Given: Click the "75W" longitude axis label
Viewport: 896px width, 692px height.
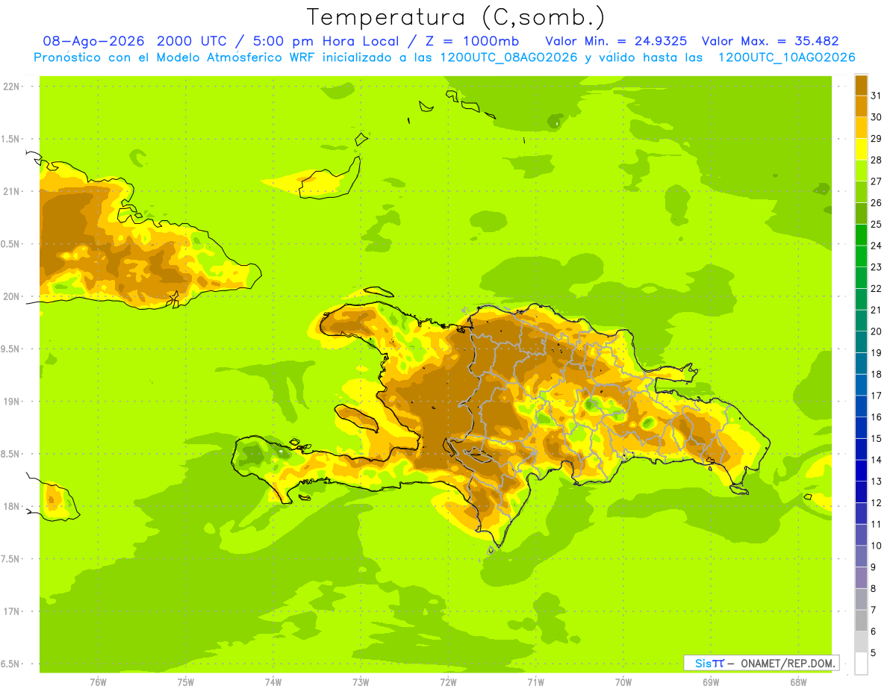Looking at the screenshot, I should coord(185,682).
